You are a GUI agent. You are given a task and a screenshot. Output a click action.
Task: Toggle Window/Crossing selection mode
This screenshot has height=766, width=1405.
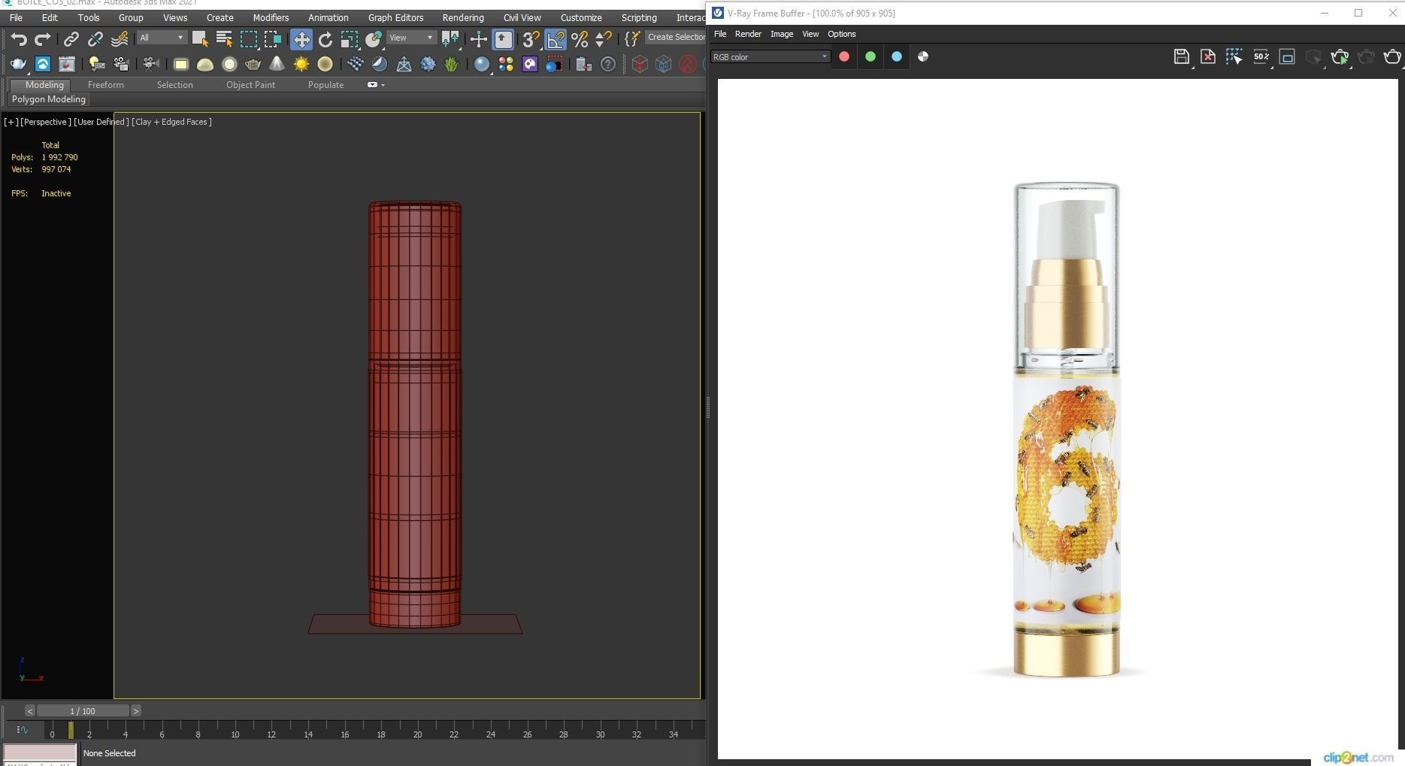pos(272,39)
